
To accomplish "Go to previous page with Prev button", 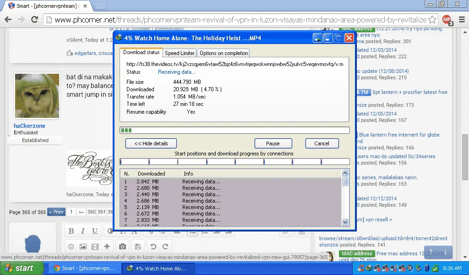I will click(56, 212).
